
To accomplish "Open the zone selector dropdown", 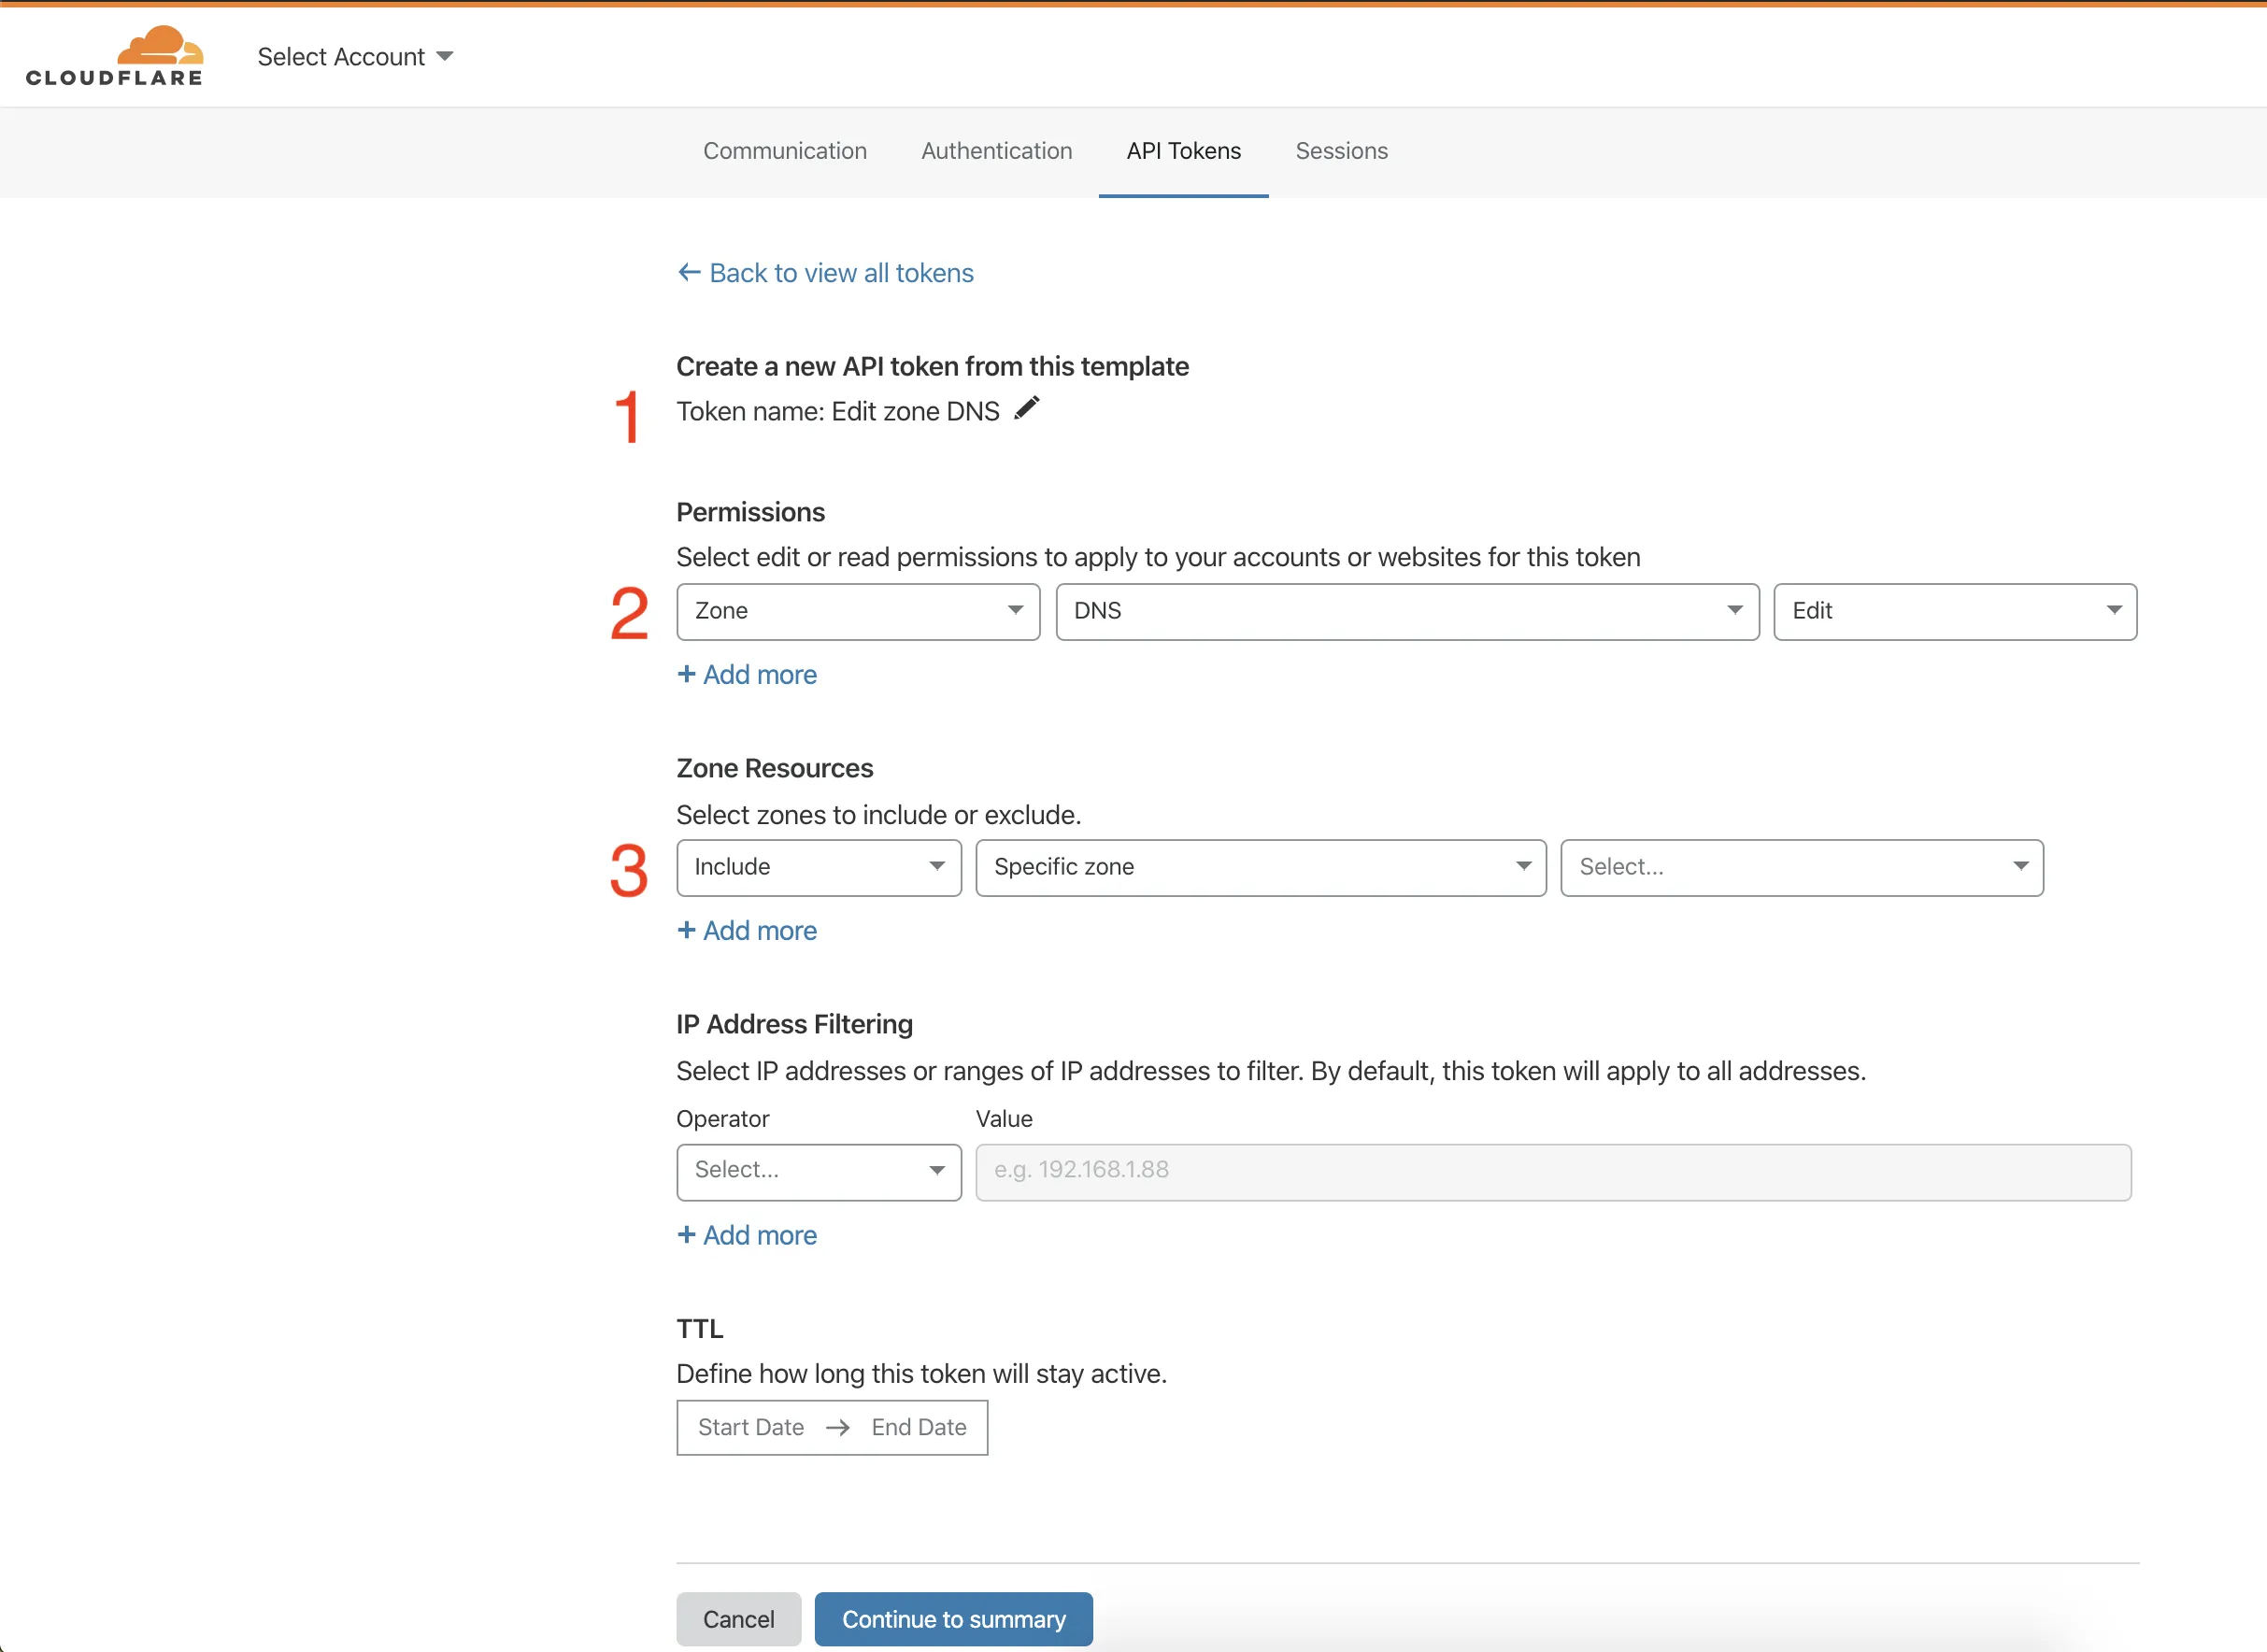I will (1799, 865).
